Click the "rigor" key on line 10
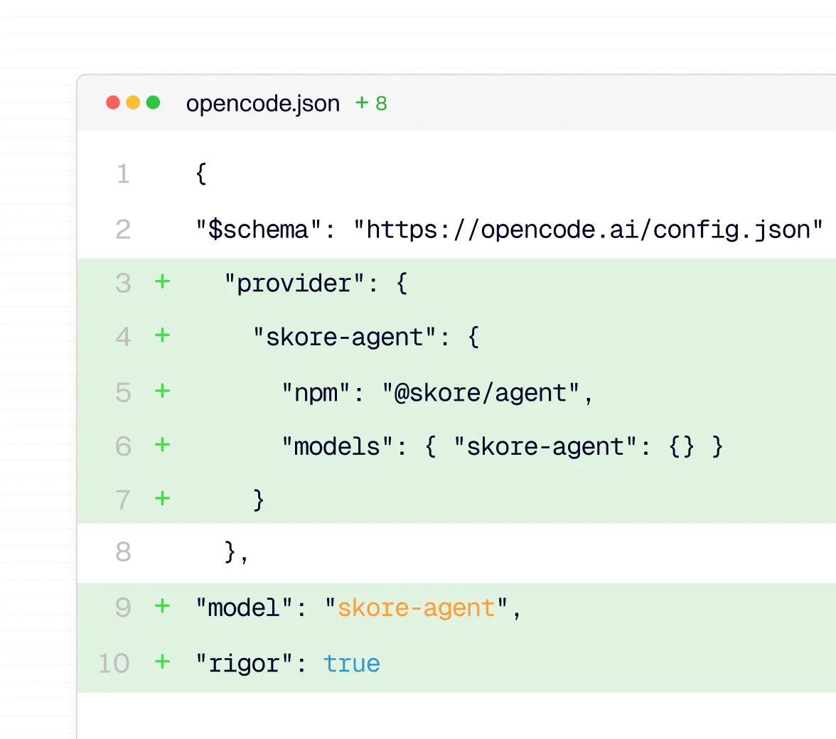 244,664
